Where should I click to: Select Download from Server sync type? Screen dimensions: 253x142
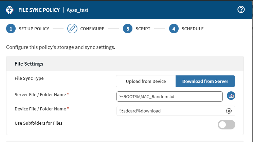pyautogui.click(x=205, y=81)
